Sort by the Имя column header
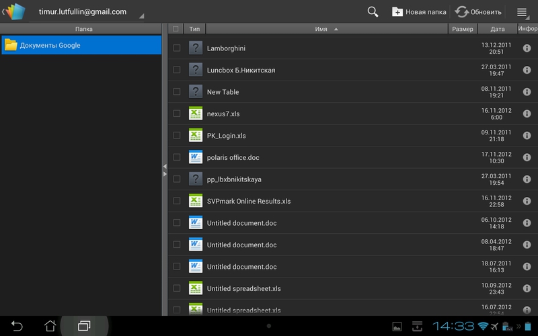 click(327, 29)
